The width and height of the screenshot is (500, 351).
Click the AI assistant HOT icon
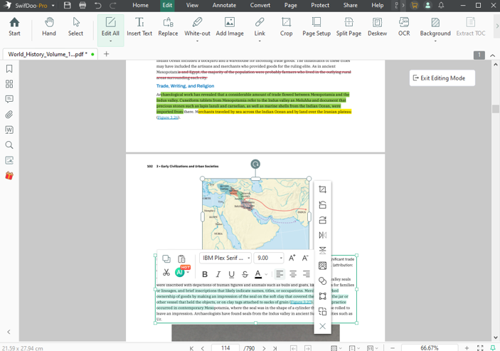pos(180,272)
